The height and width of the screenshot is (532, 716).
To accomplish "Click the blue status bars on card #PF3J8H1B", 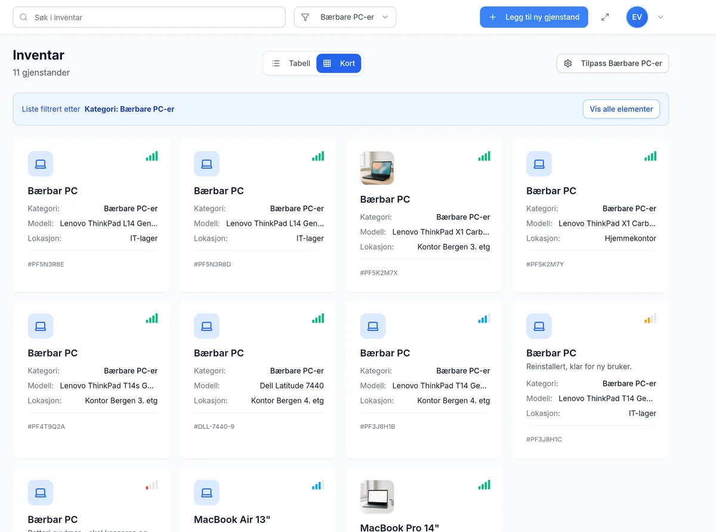I will click(x=484, y=319).
